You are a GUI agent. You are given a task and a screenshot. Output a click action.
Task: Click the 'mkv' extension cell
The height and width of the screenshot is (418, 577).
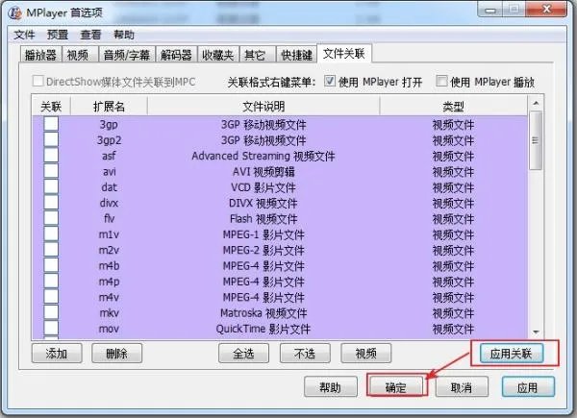pyautogui.click(x=109, y=313)
